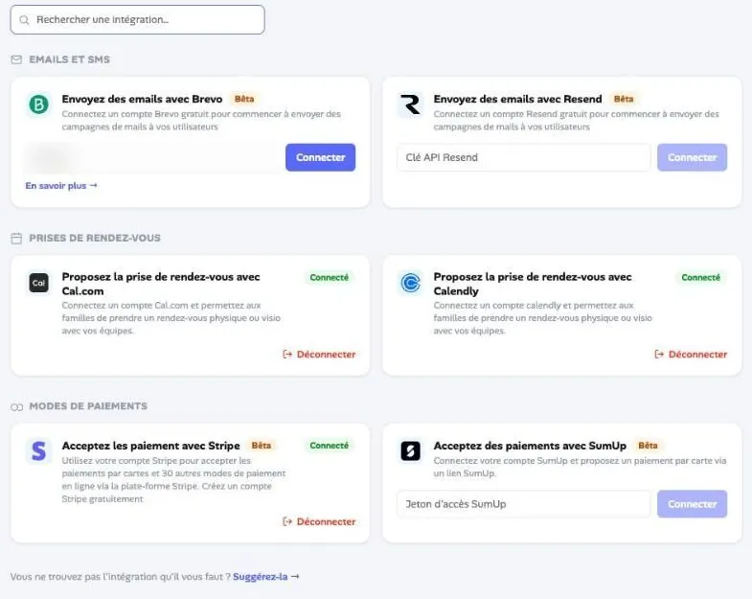Click the logout icon in the Stripe card
Image resolution: width=752 pixels, height=599 pixels.
[x=287, y=521]
